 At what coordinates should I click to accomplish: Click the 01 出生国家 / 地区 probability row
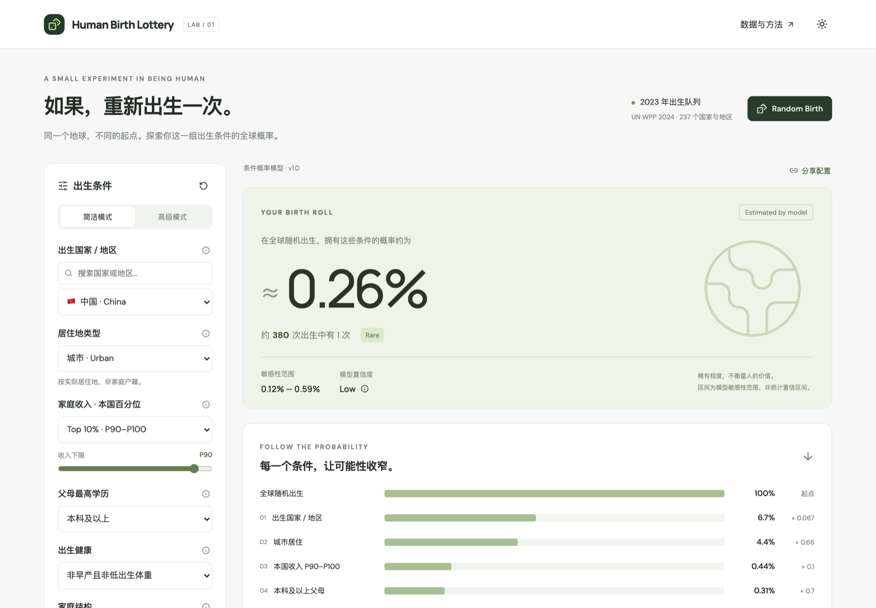(537, 518)
